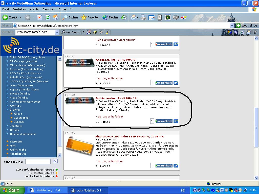Open the Raptor (Thunder Tiger) category

tap(24, 89)
